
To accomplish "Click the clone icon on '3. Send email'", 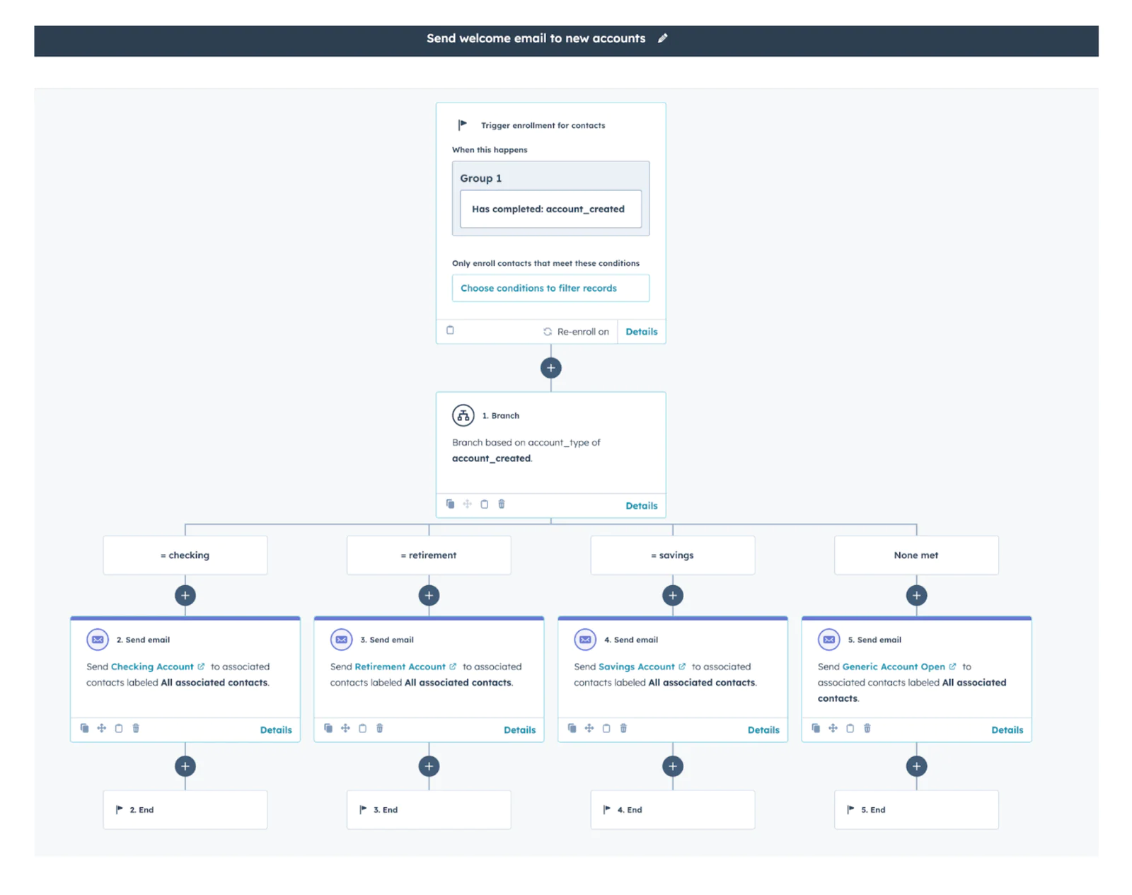I will (x=328, y=728).
